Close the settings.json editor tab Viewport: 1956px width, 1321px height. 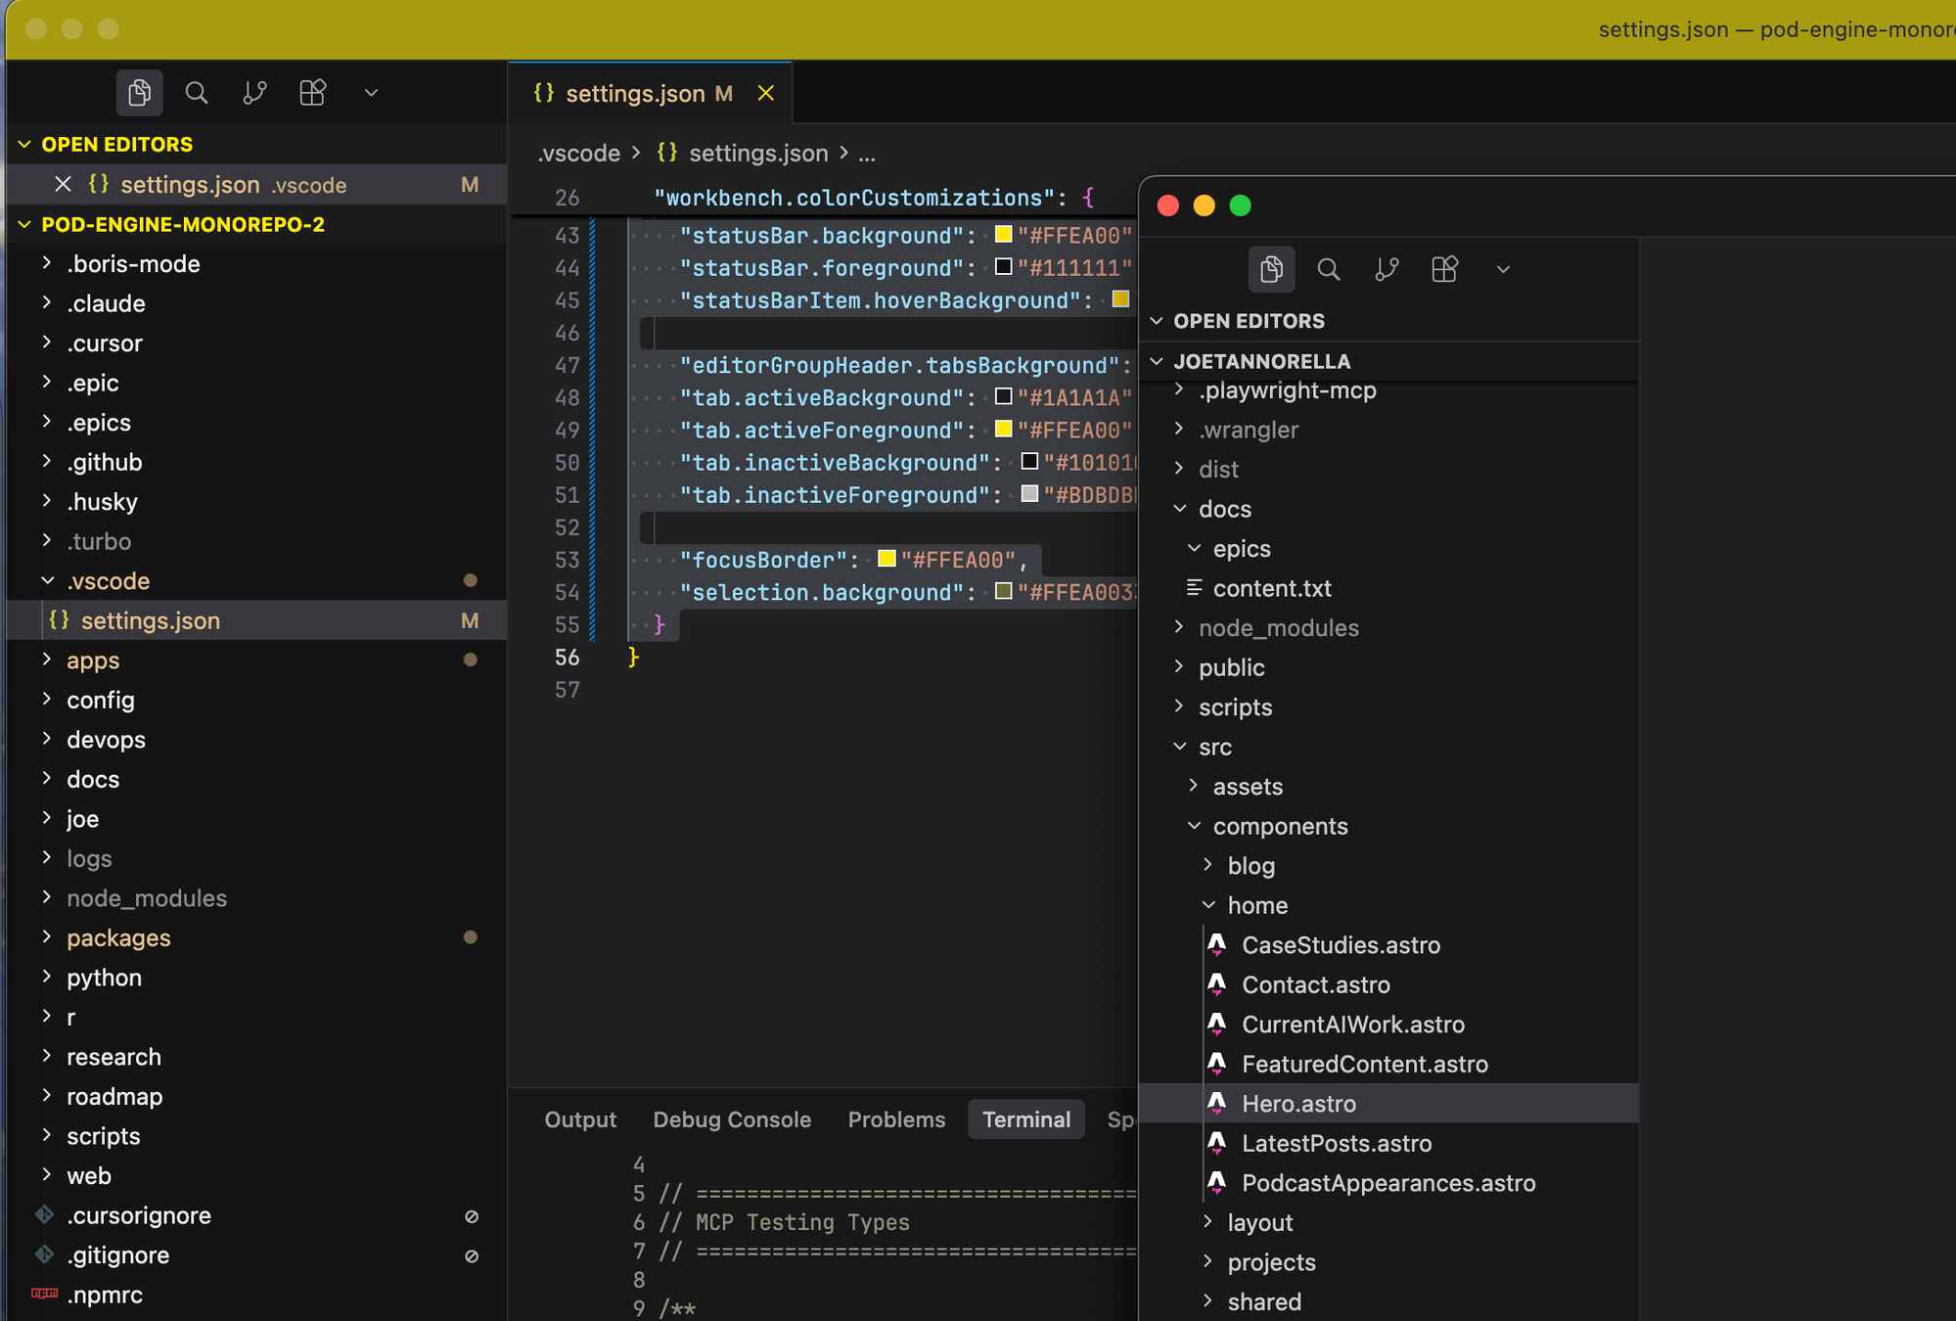click(x=766, y=93)
